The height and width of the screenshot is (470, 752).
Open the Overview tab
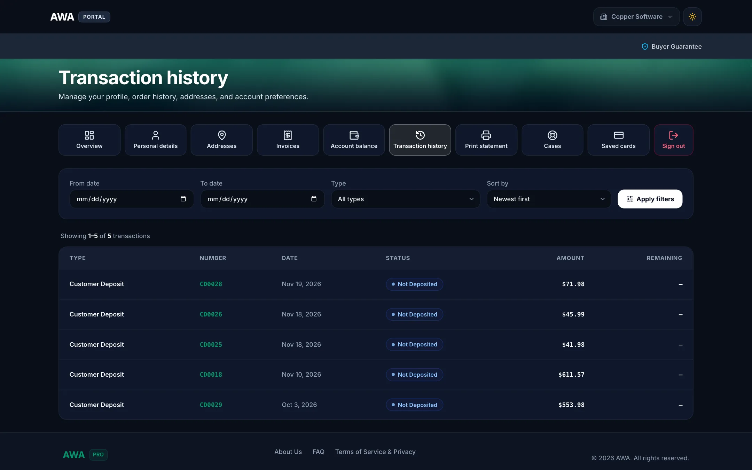[89, 140]
